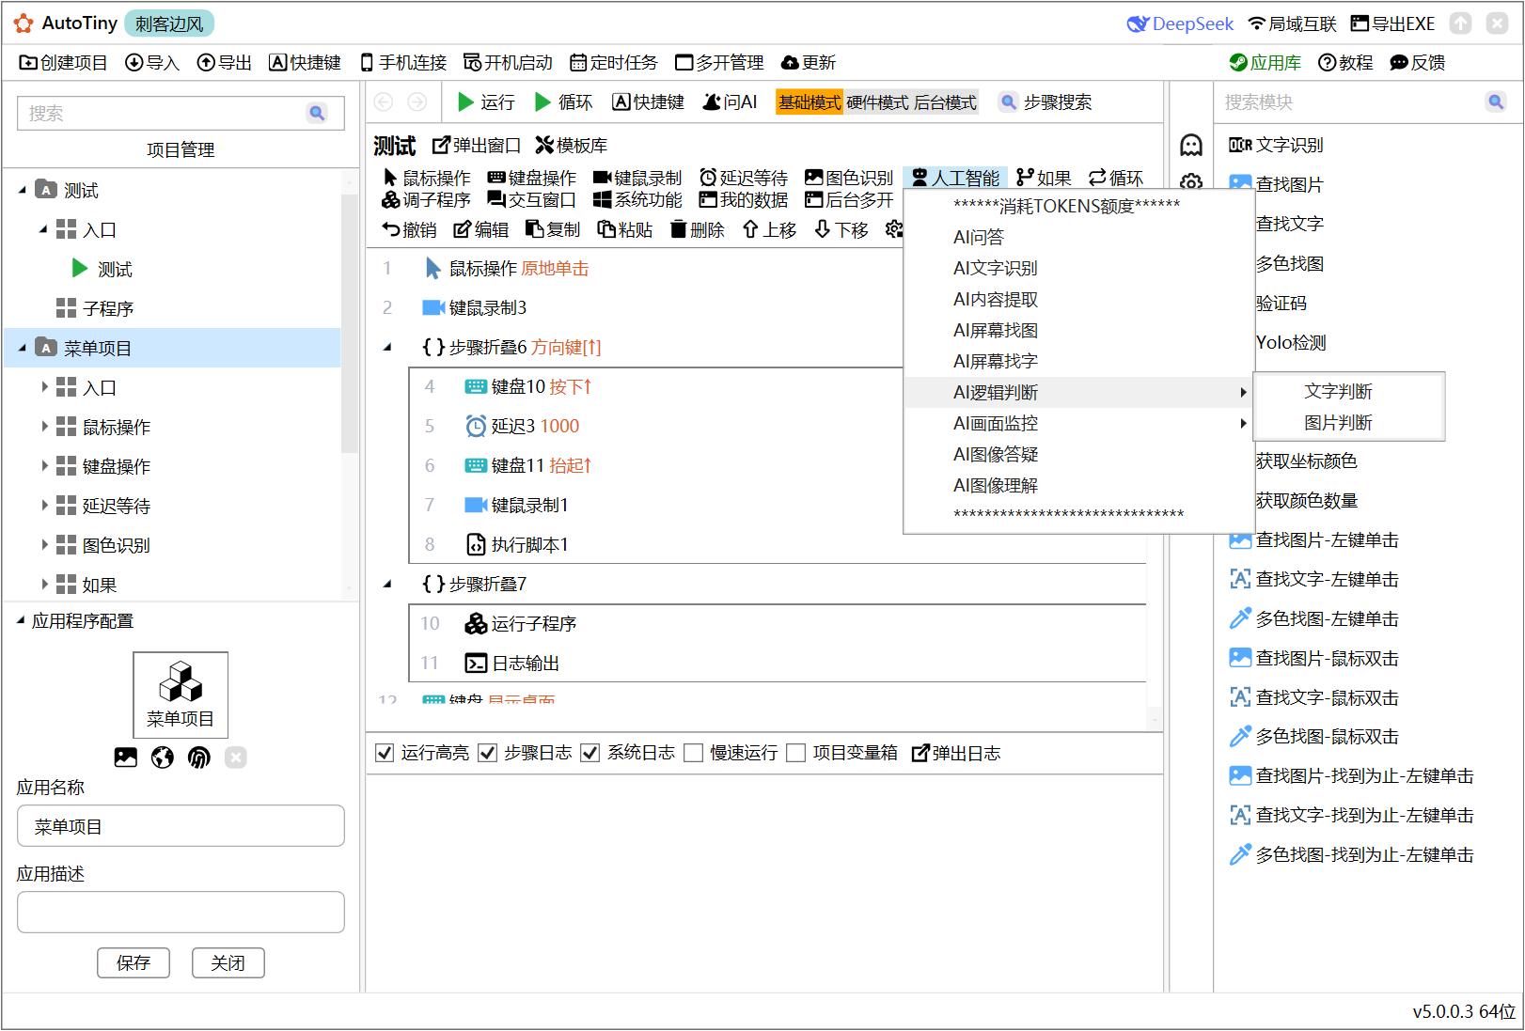Screen dimensions: 1525x1031
Task: Collapse the 菜单项目 project tree node
Action: click(24, 349)
